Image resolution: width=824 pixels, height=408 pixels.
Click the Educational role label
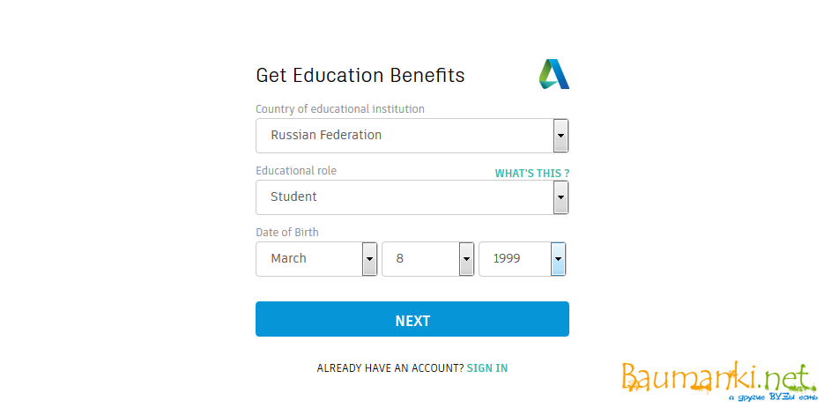pyautogui.click(x=296, y=171)
